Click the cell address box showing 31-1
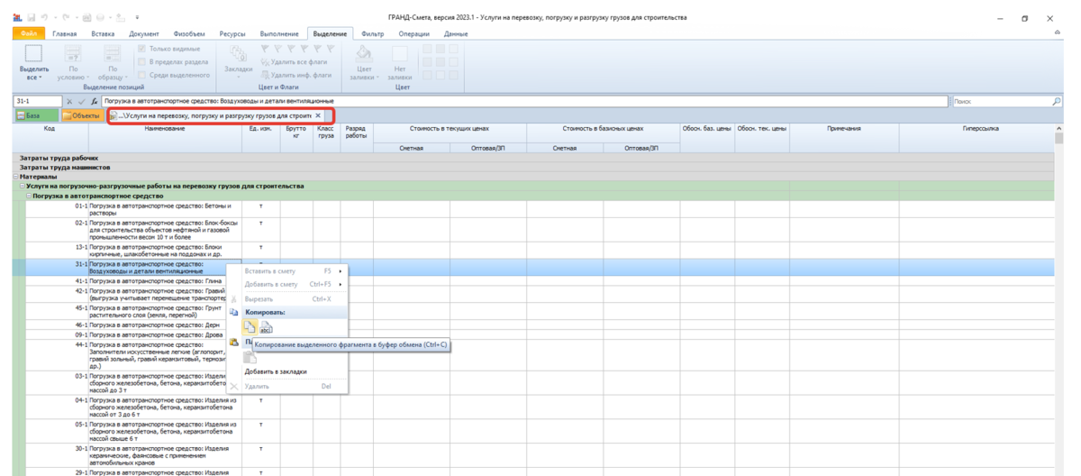This screenshot has width=1081, height=476. coord(38,102)
